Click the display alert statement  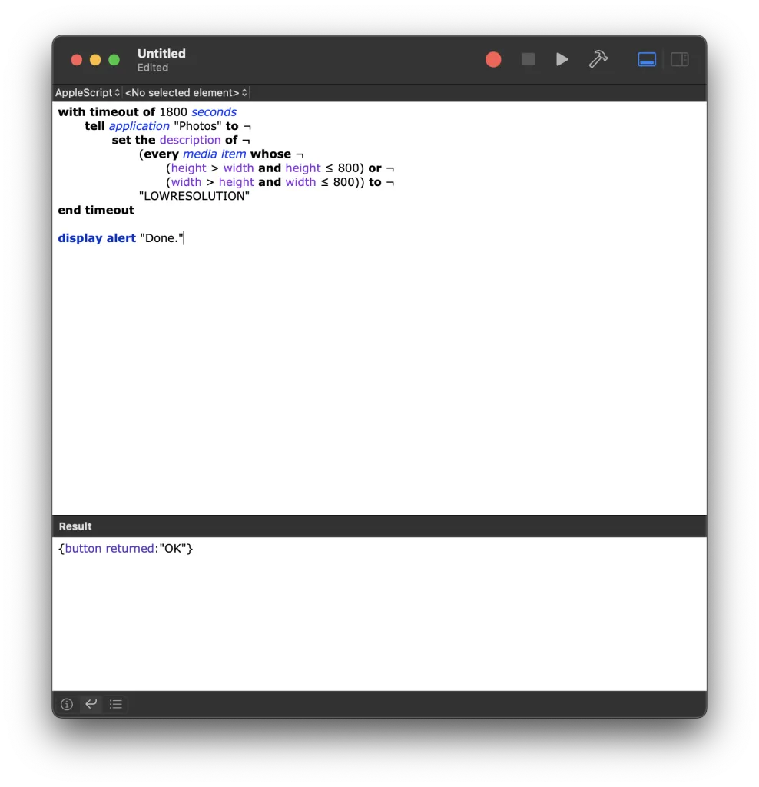tap(97, 237)
